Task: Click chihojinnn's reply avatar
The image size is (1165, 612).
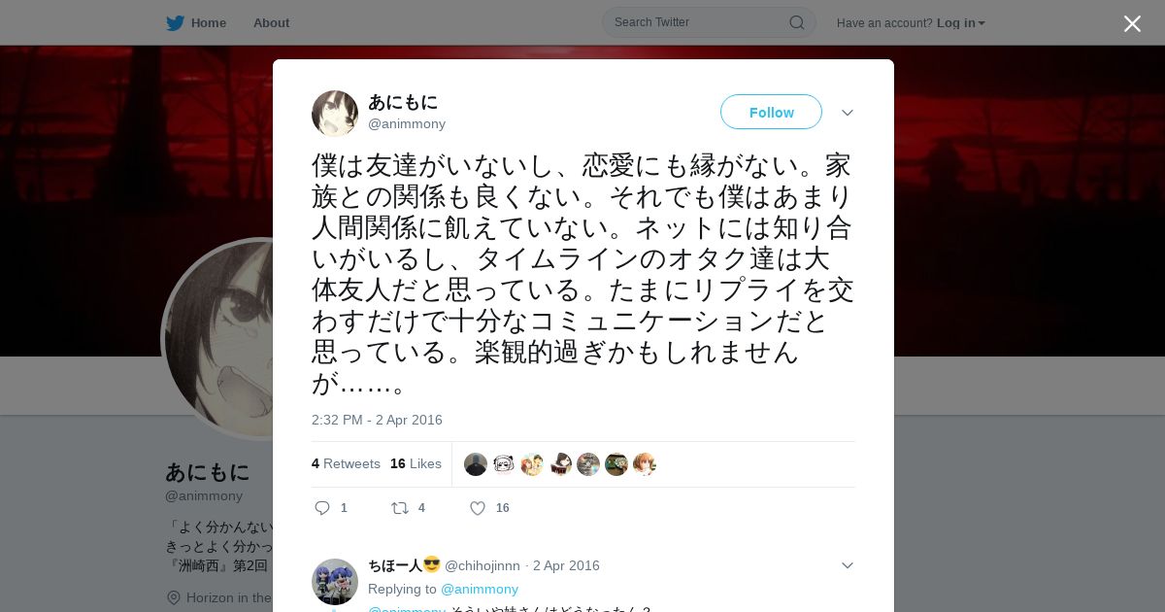Action: click(x=335, y=582)
